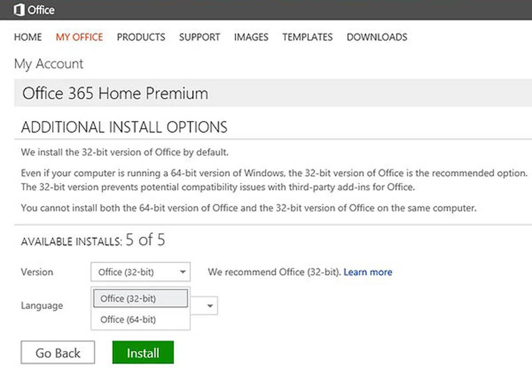532x368 pixels.
Task: Go to the HOME navigation tab
Action: (28, 37)
